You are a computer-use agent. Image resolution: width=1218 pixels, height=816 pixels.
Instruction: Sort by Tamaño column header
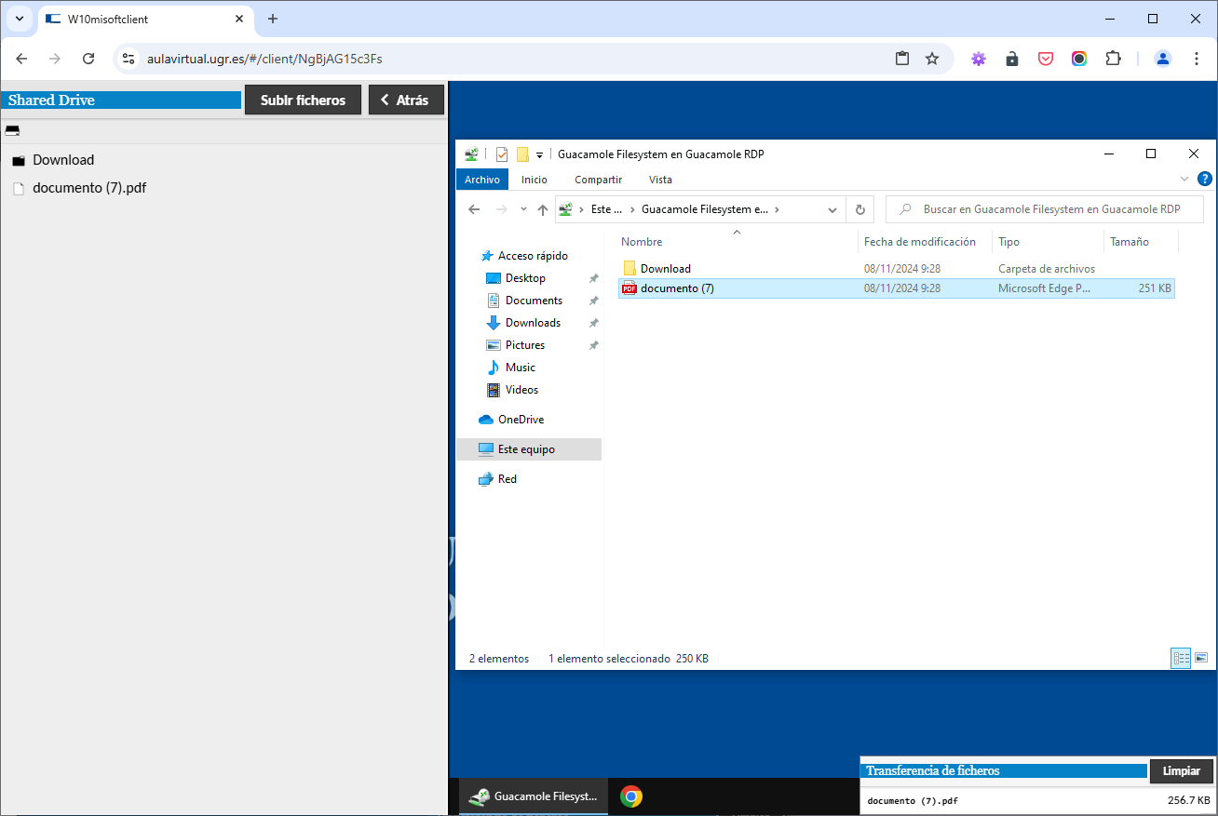click(x=1129, y=242)
